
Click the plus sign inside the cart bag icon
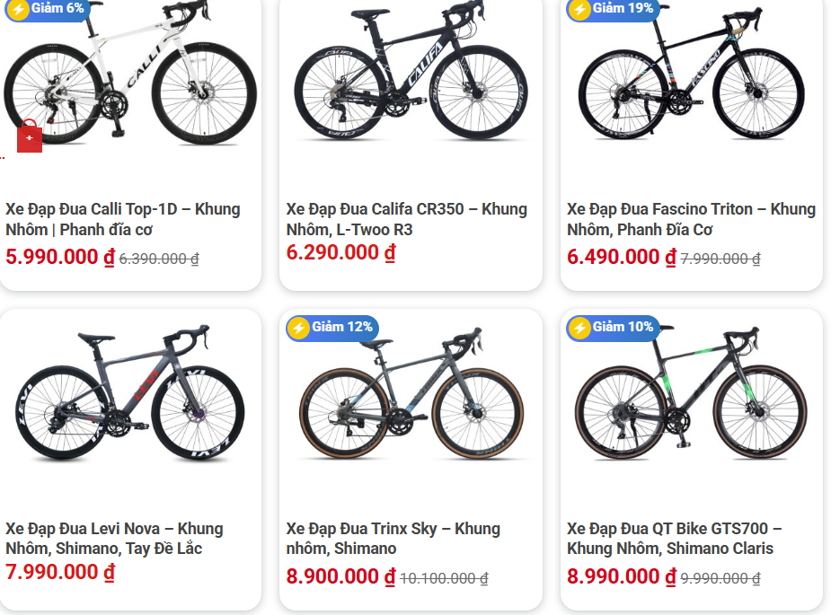[x=31, y=136]
